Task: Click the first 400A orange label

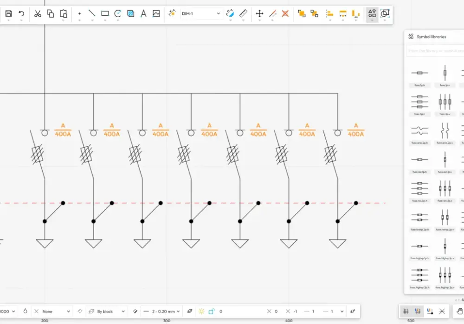Action: point(63,134)
